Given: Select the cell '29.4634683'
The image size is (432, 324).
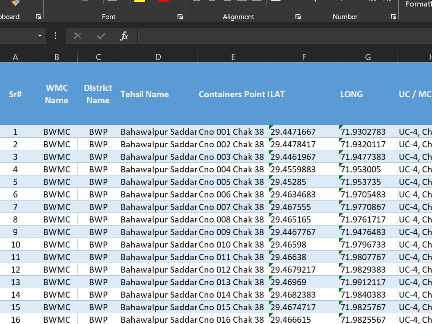Looking at the screenshot, I should [x=304, y=194].
